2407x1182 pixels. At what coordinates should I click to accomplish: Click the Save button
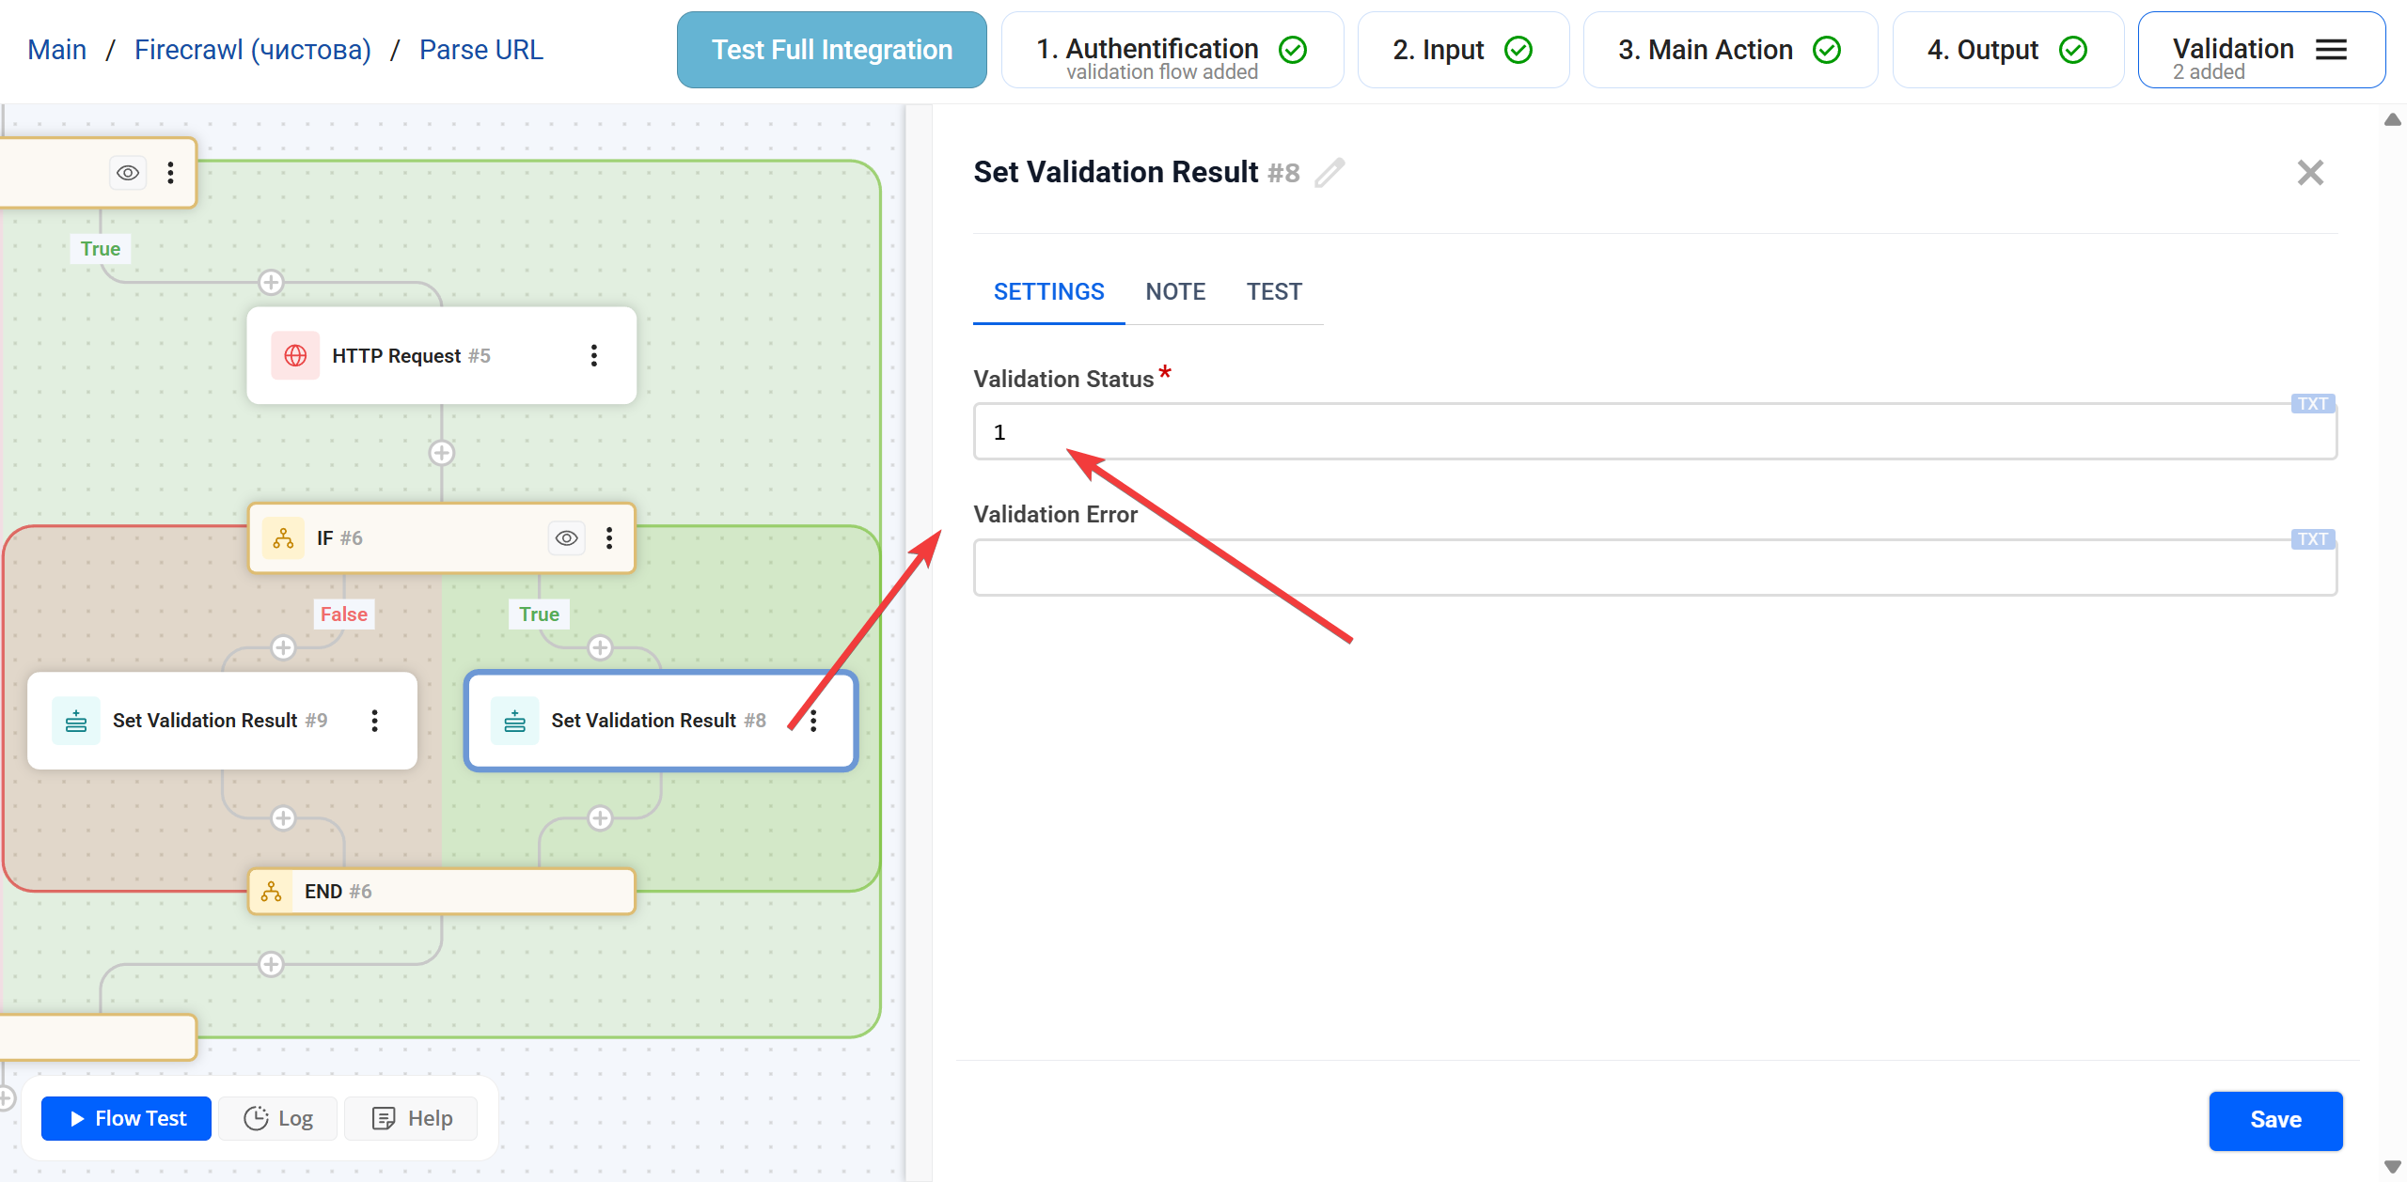click(2275, 1120)
